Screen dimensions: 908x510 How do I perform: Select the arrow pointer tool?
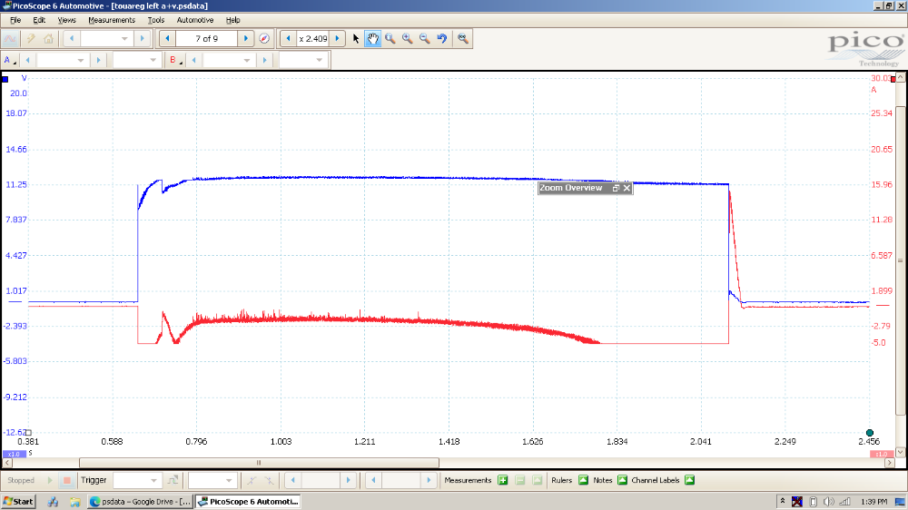pos(356,39)
